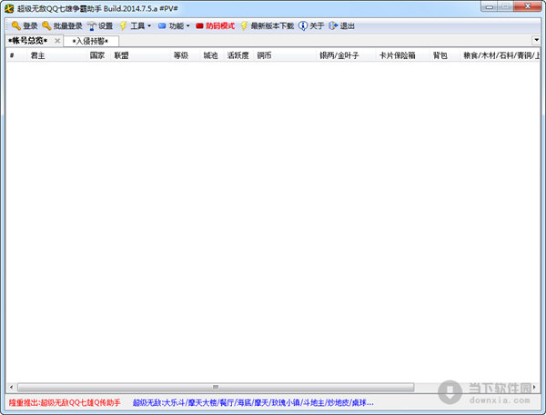Minimize the application window
The image size is (546, 415).
pos(490,6)
